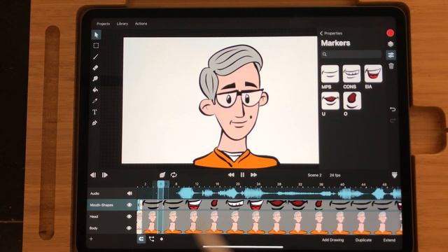Select the Text tool
This screenshot has height=252, width=448.
[95, 112]
